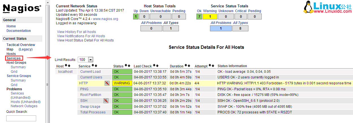Viewport: 353px width, 123px height.
Task: Select Grid under Host Groups
Action: click(x=14, y=72)
